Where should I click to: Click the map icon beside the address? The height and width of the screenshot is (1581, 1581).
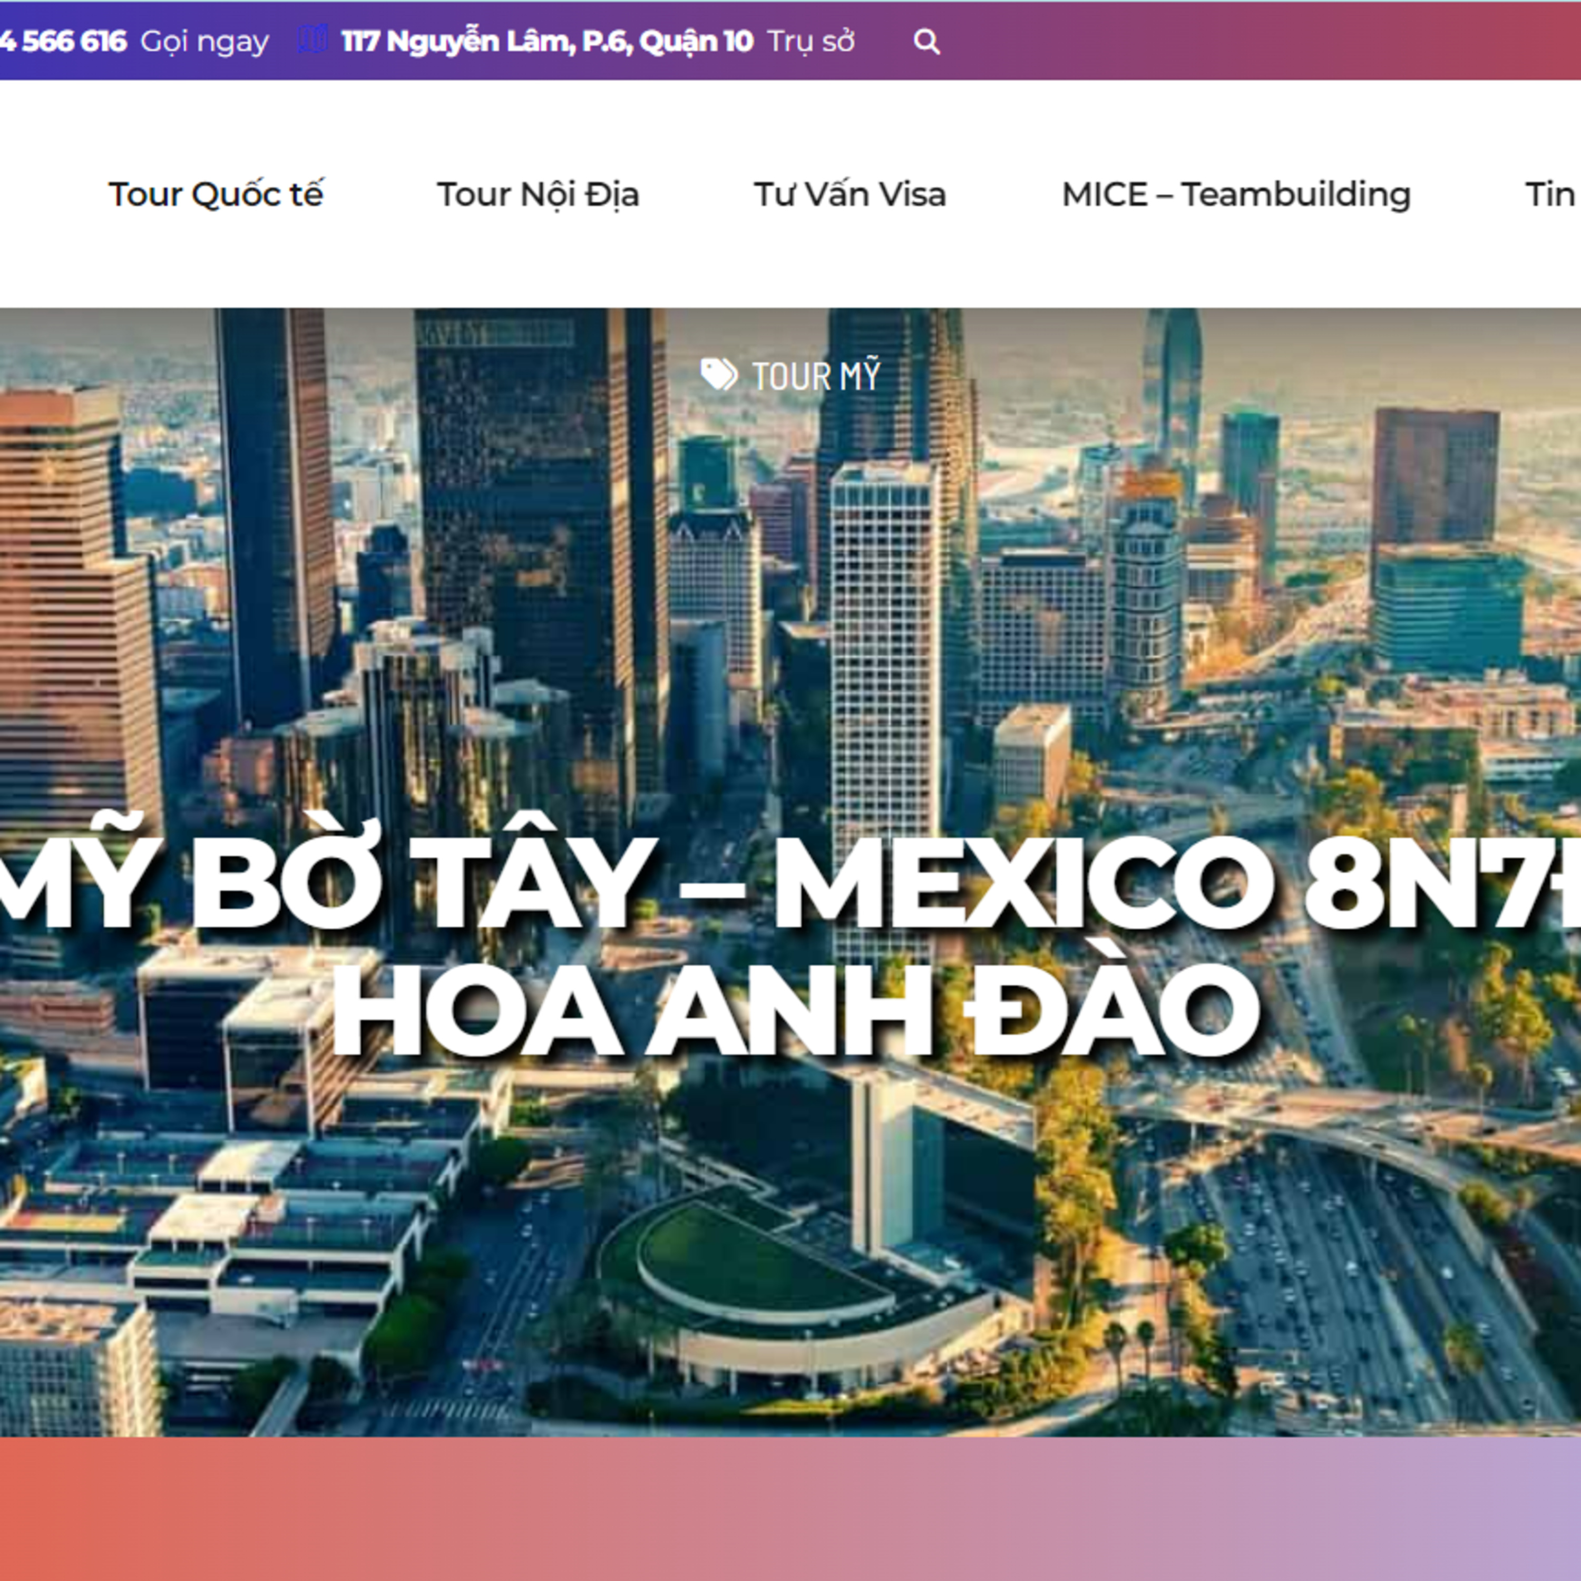[312, 40]
